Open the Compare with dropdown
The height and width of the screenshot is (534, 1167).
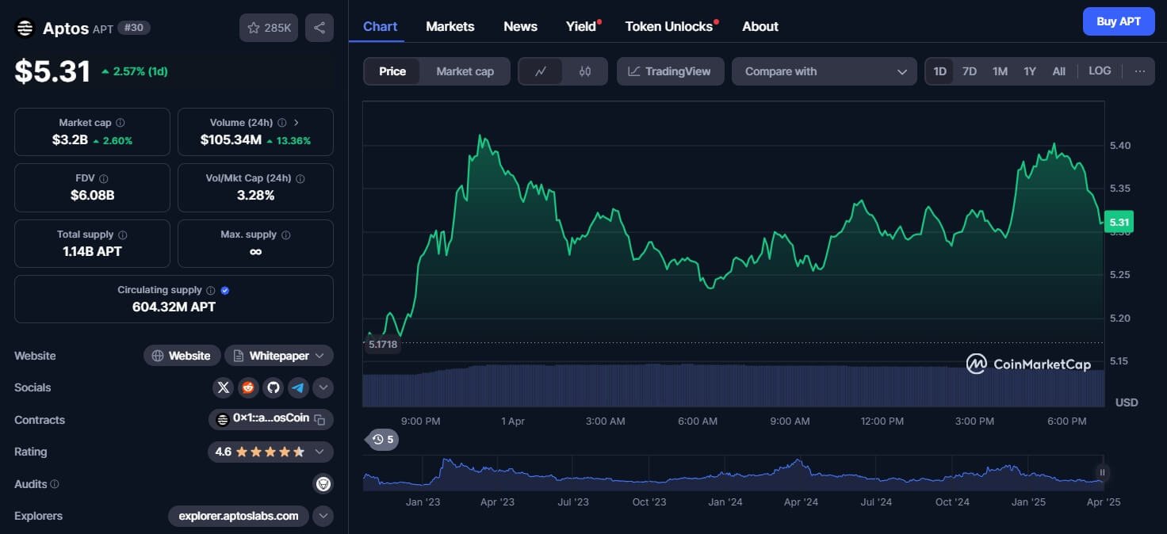(x=824, y=71)
